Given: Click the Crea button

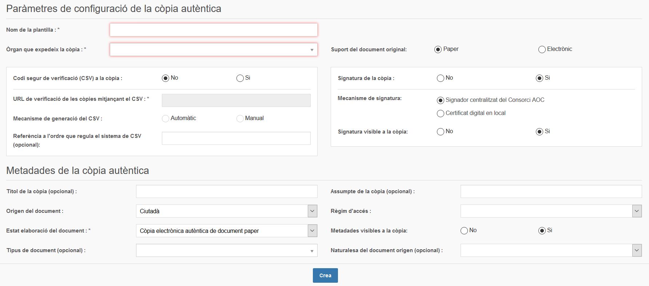Looking at the screenshot, I should 325,275.
